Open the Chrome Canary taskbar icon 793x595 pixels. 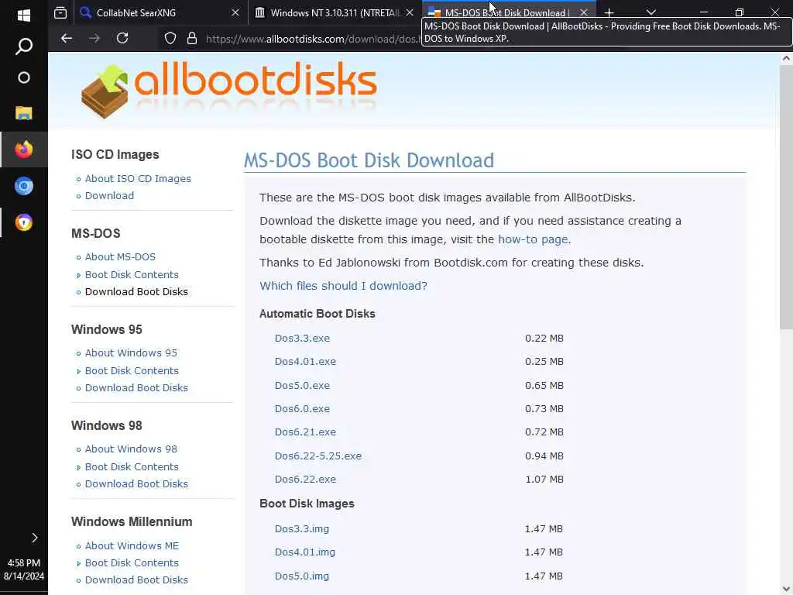(24, 222)
